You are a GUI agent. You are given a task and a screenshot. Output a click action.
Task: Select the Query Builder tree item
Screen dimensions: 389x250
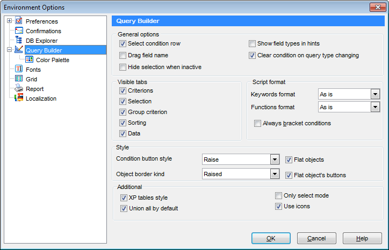point(44,50)
